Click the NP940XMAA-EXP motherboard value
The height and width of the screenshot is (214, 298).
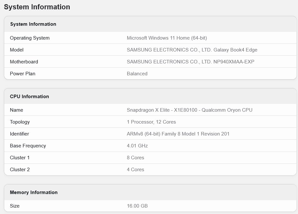190,62
